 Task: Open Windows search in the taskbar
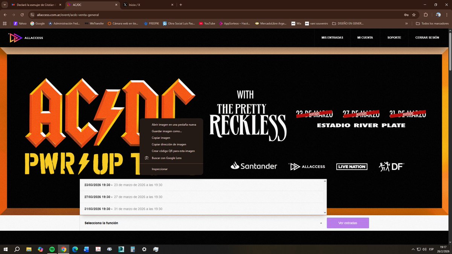(x=17, y=249)
